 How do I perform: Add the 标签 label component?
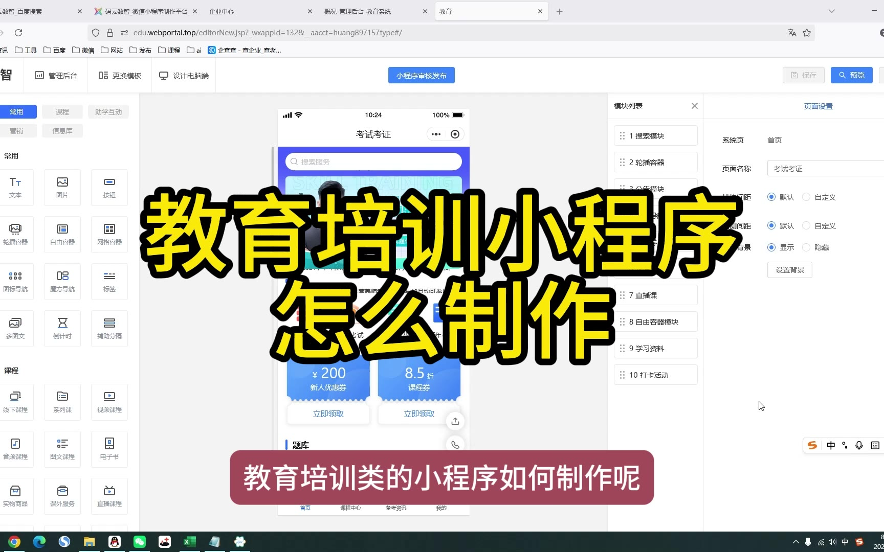109,282
